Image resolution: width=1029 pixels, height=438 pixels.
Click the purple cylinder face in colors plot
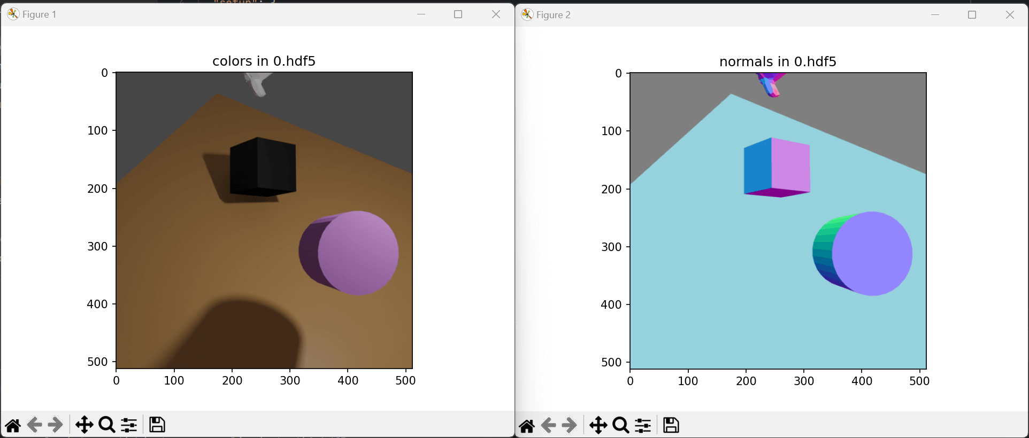[x=358, y=253]
